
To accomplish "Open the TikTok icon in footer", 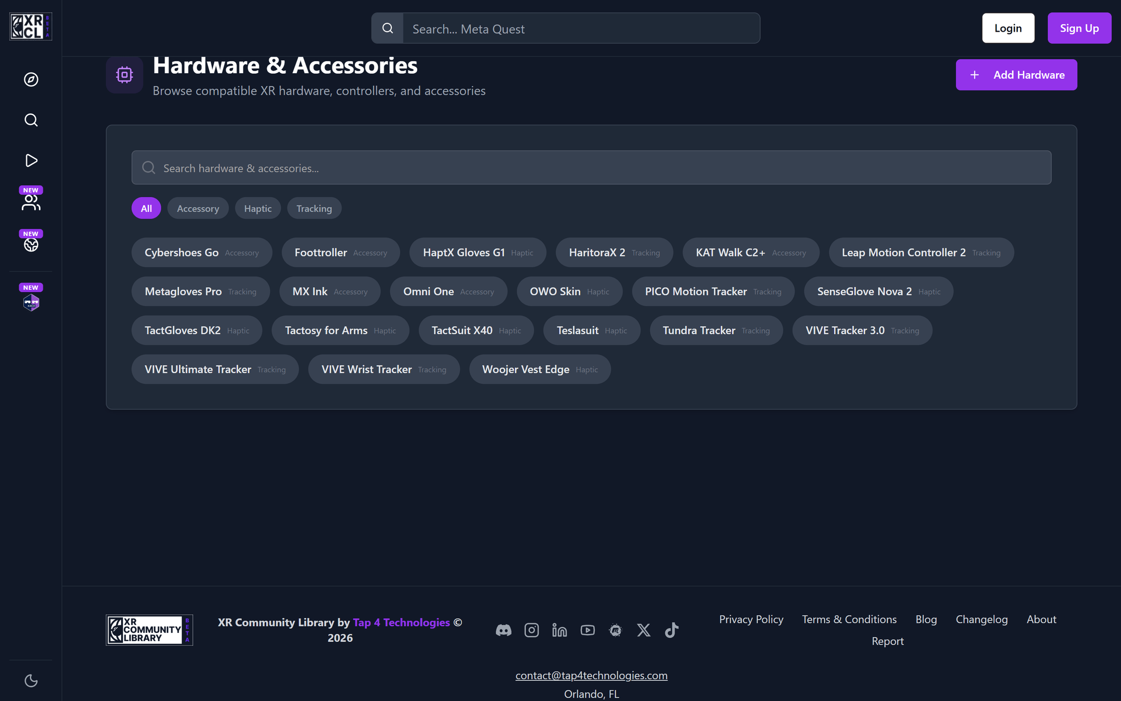I will (672, 630).
